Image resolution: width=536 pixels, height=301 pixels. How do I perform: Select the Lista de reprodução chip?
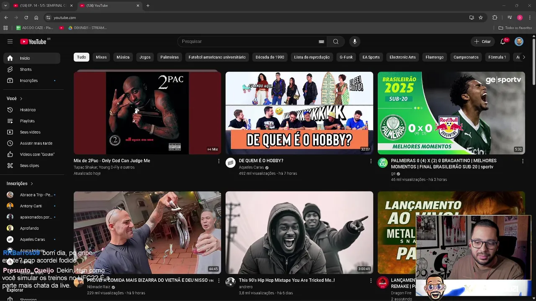(312, 57)
